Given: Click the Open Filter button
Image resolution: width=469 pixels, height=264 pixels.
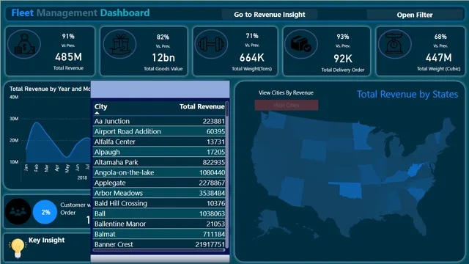Looking at the screenshot, I should click(415, 15).
